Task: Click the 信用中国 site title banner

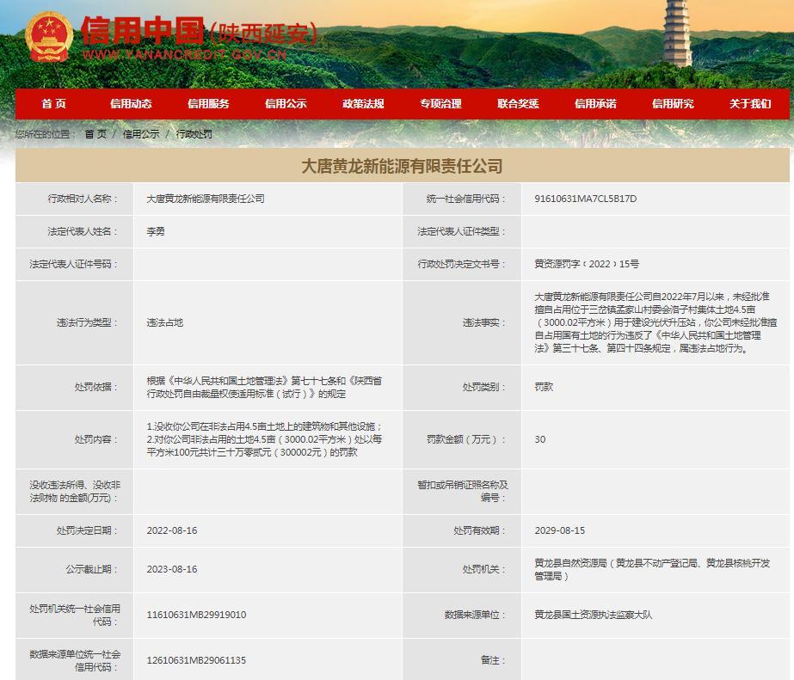Action: 200,36
